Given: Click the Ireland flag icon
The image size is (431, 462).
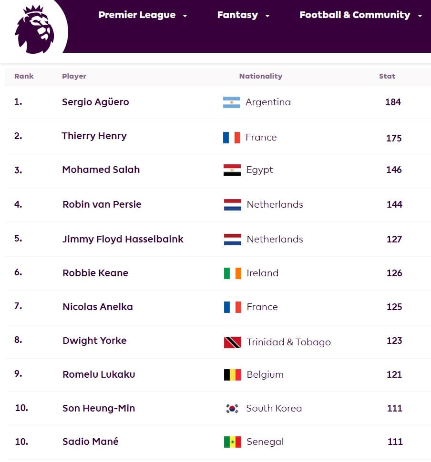Looking at the screenshot, I should coord(233,273).
